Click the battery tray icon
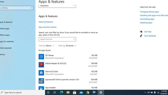This screenshot has height=95, width=168. [152, 92]
